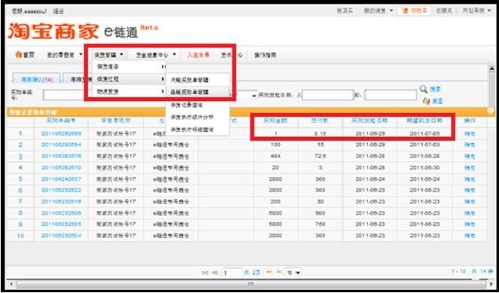
Task: Choose 代销采购单管理 from the submenu
Action: pyautogui.click(x=190, y=80)
